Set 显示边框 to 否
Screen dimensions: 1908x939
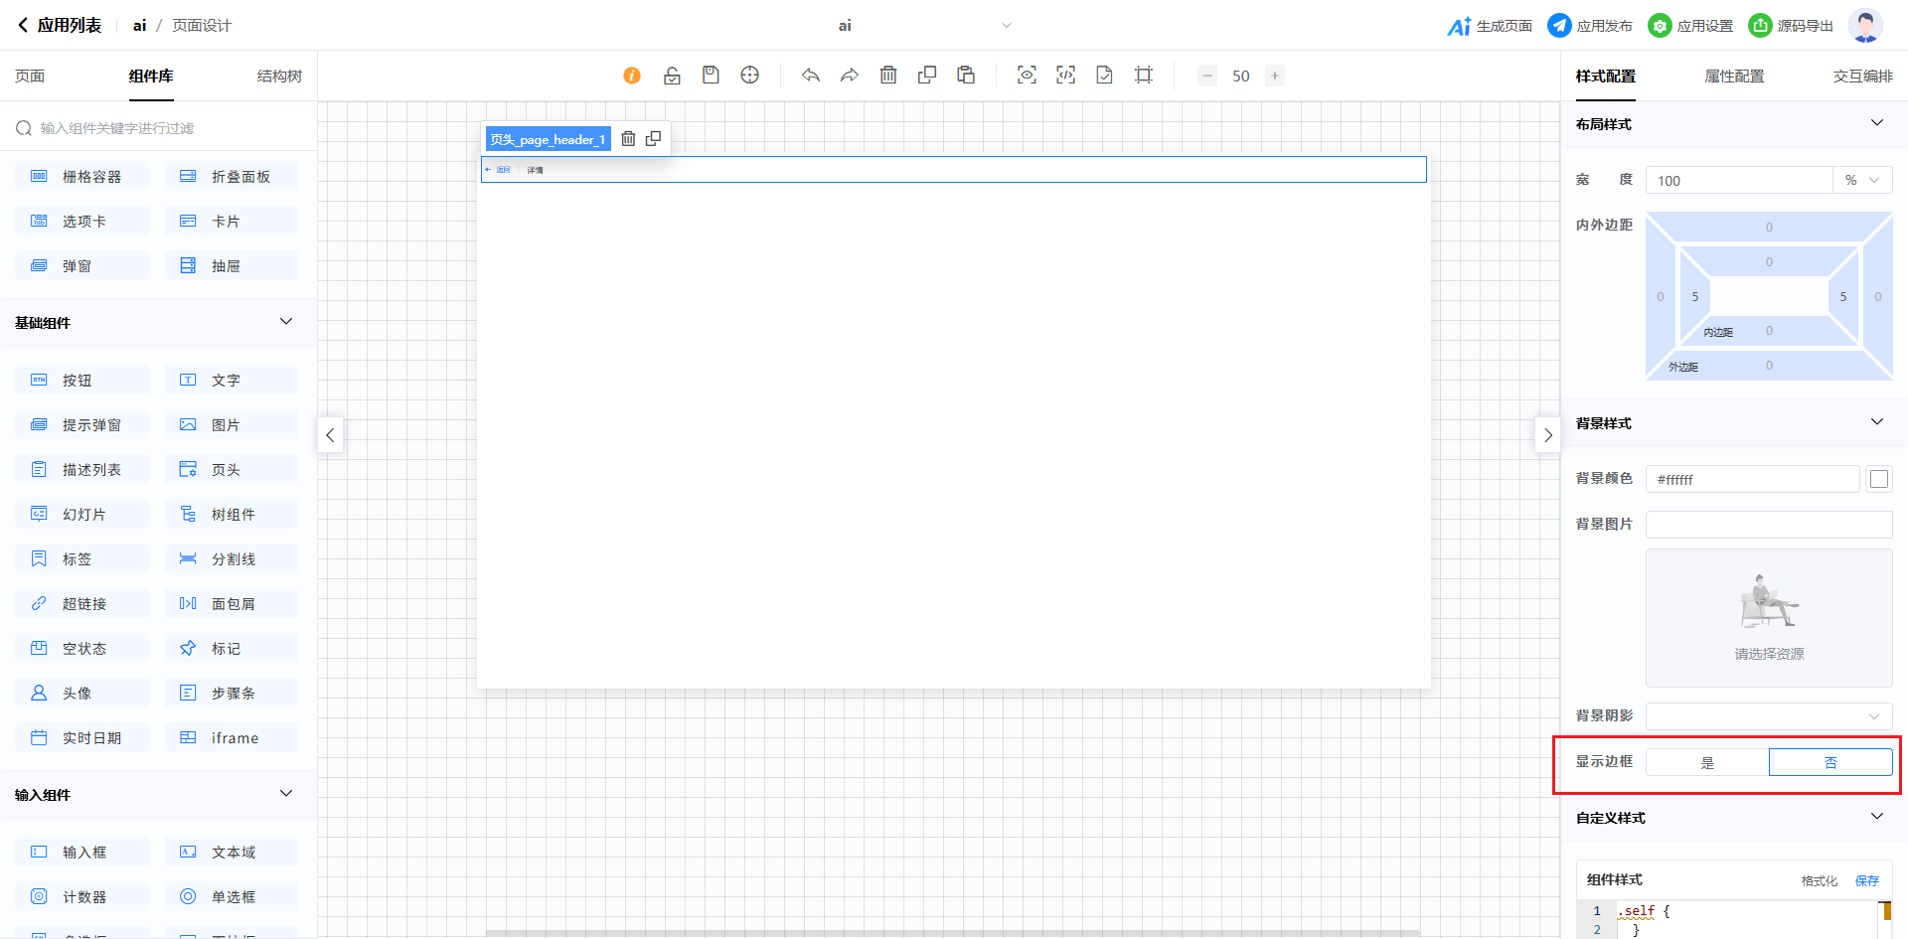1830,762
